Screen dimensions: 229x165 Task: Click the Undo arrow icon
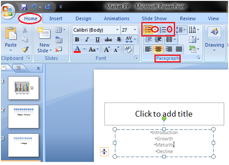click(34, 7)
